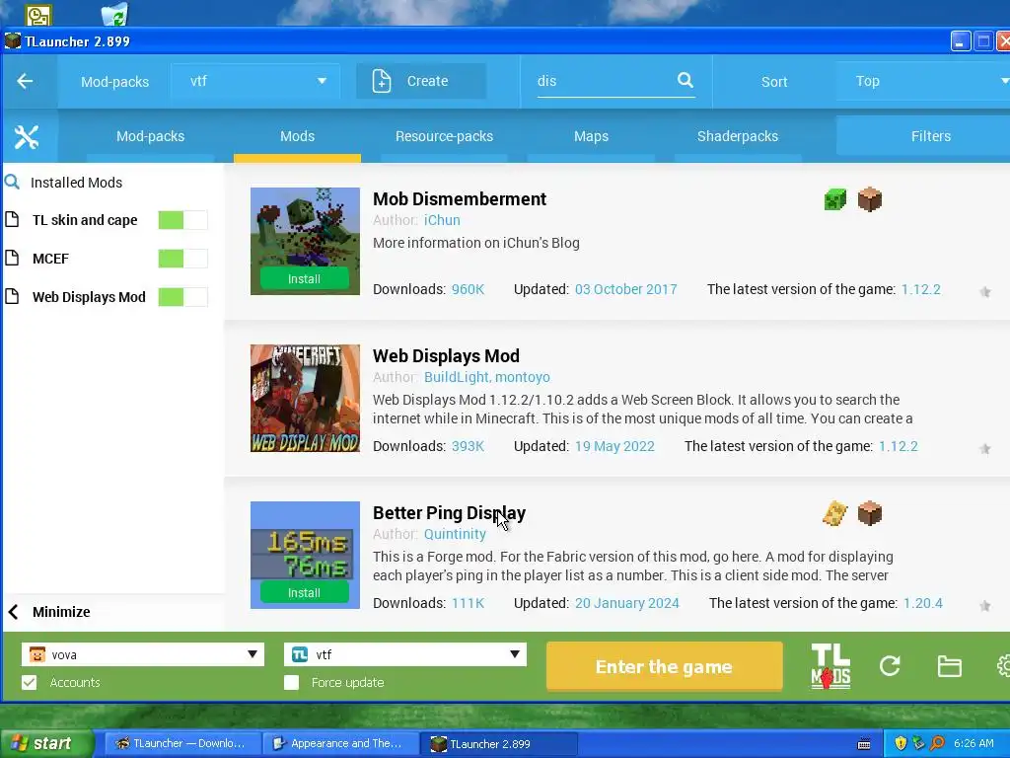
Task: Click the TLauncher 2.899 taskbar button
Action: 499,743
